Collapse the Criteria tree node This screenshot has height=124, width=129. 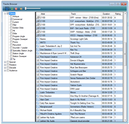point(5,13)
